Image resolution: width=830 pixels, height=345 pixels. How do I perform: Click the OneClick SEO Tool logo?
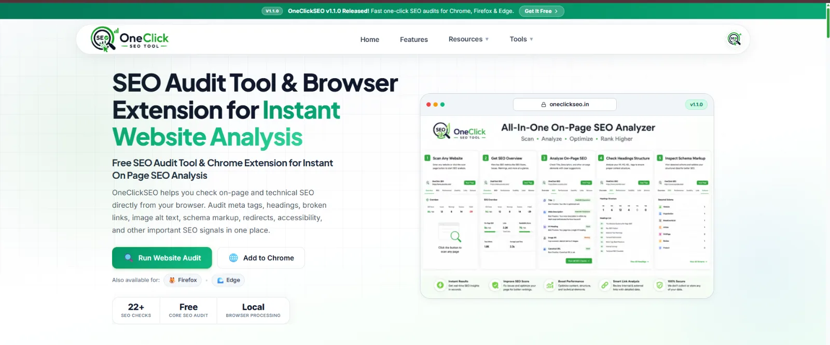pyautogui.click(x=130, y=39)
